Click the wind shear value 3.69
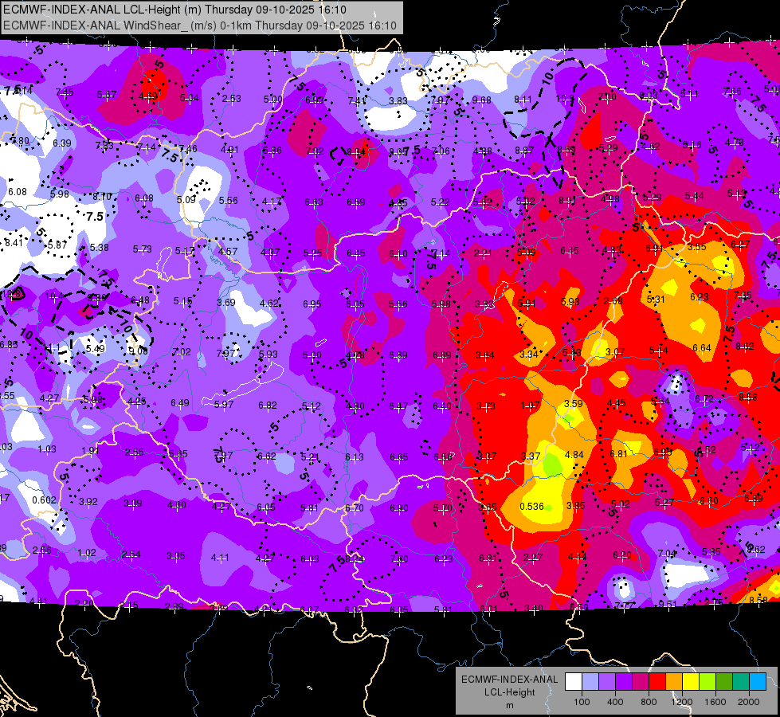 click(x=225, y=303)
